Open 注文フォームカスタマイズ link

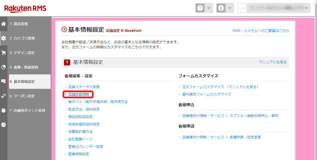pyautogui.click(x=203, y=87)
